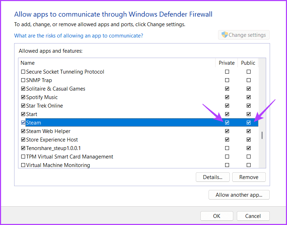
Task: Toggle Public checkbox for Steam
Action: tap(248, 122)
